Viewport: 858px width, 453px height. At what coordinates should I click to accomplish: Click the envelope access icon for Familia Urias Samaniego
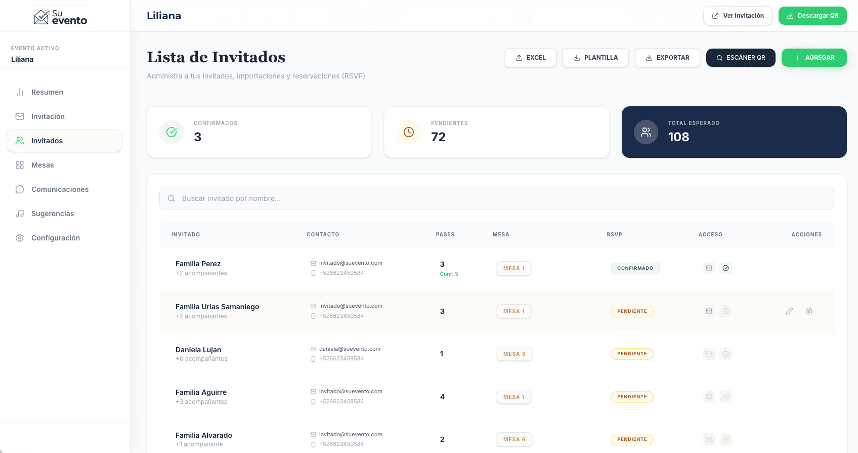[x=709, y=311]
